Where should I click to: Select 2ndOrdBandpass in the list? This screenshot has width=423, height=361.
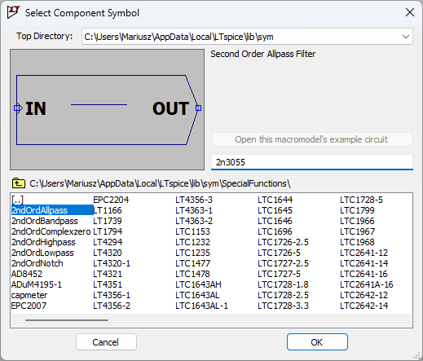point(45,221)
